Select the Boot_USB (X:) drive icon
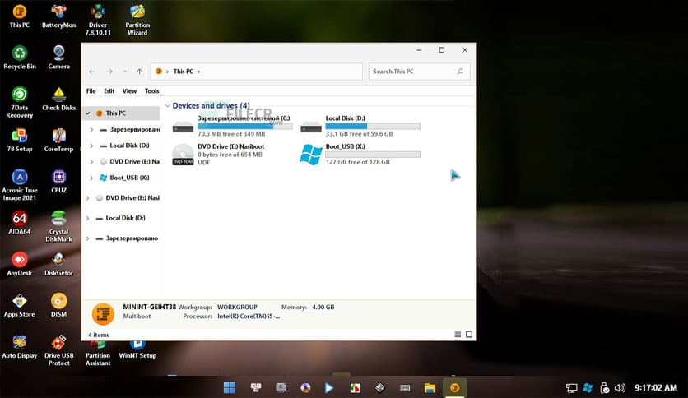The width and height of the screenshot is (688, 398). coord(311,155)
